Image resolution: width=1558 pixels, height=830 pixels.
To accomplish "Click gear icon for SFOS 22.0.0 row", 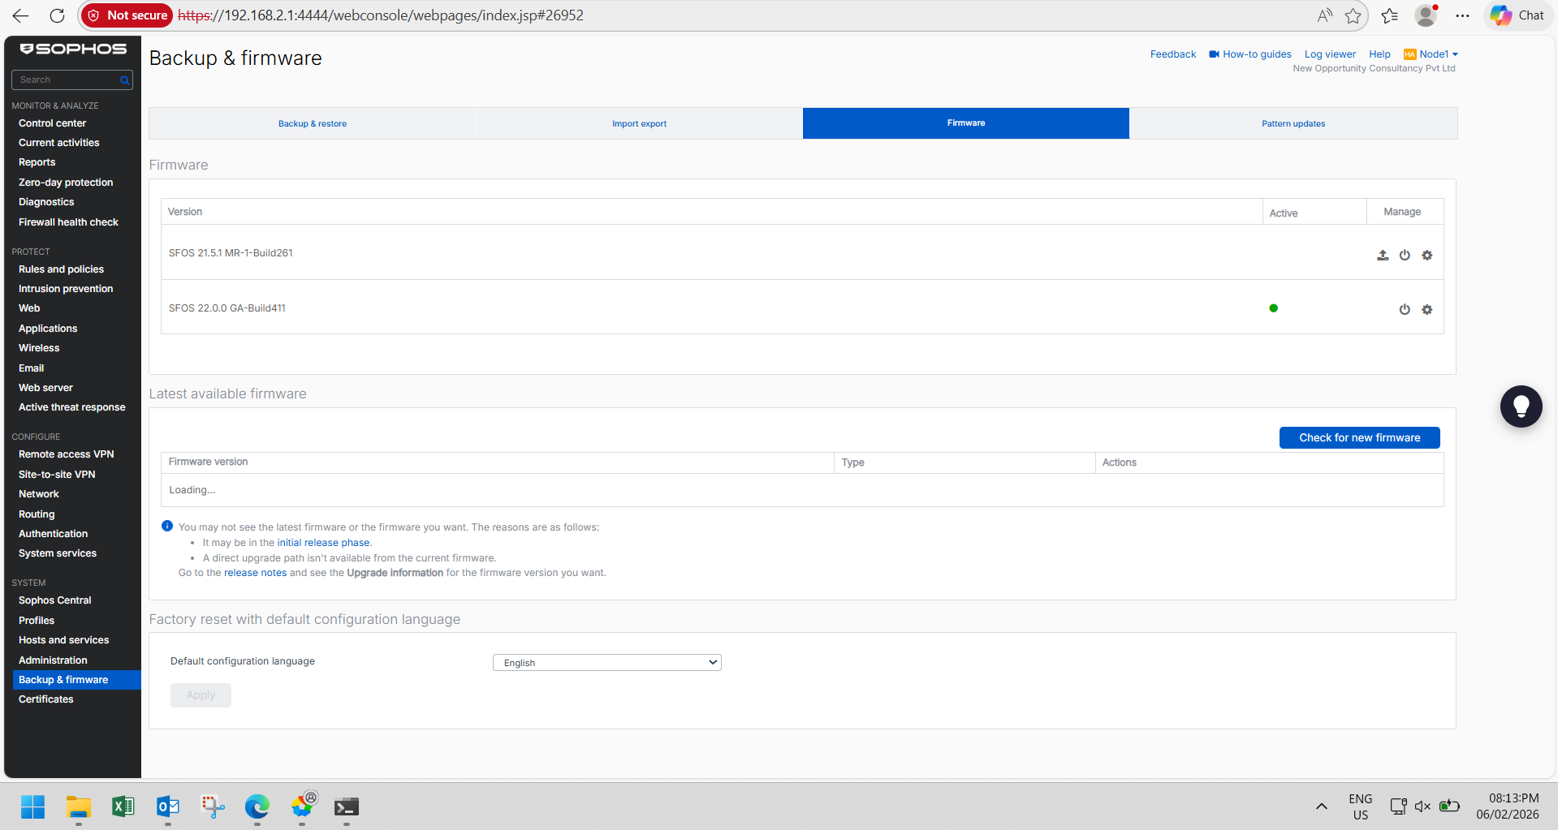I will click(x=1427, y=309).
